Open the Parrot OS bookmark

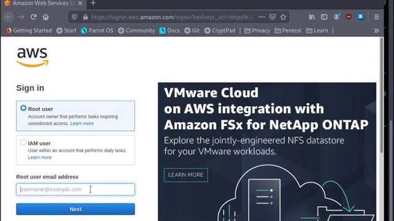pos(97,31)
